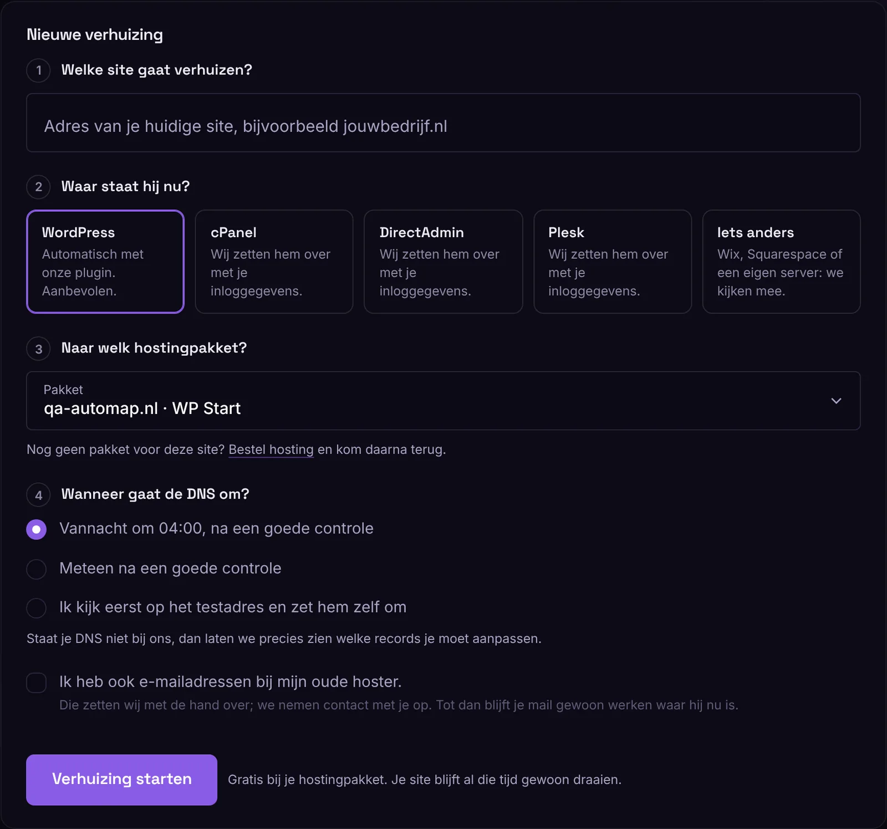The image size is (887, 829).
Task: Select WordPress as current platform
Action: pos(105,262)
